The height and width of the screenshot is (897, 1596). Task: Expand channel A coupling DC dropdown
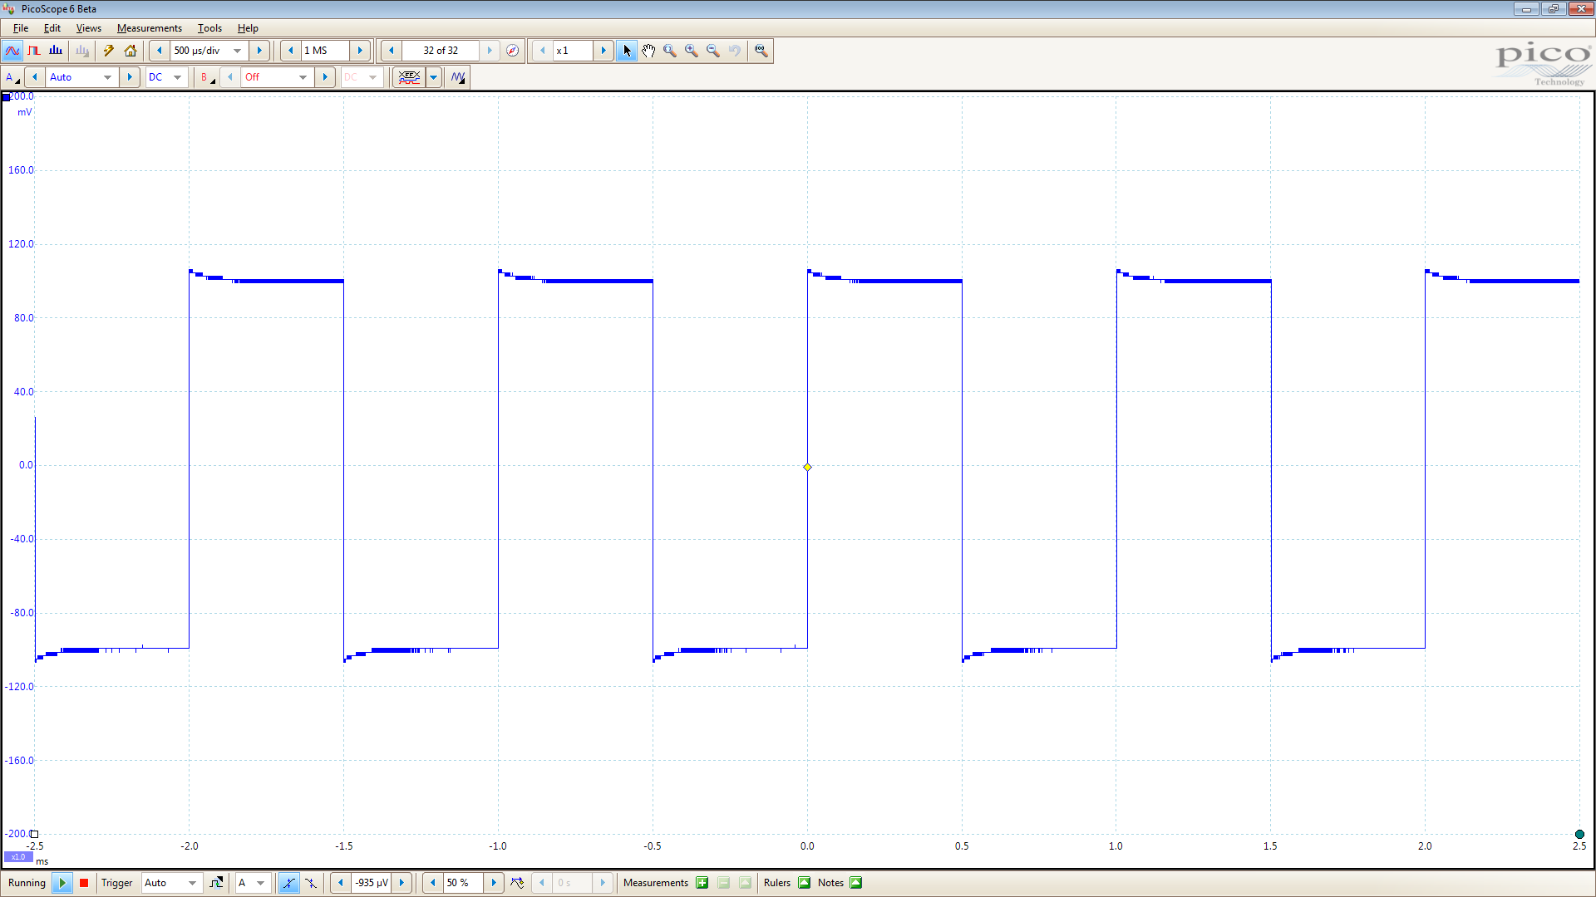[x=165, y=77]
